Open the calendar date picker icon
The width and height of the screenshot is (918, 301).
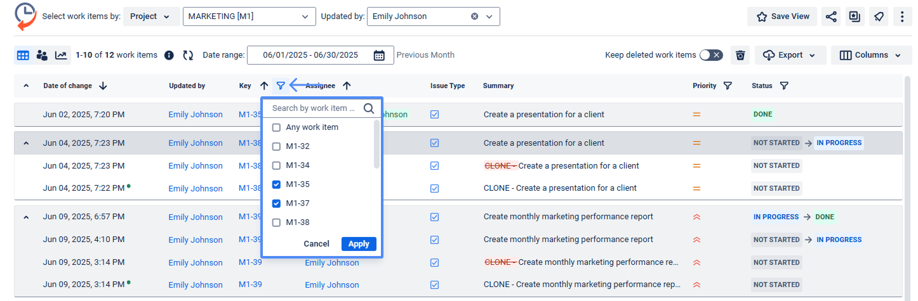(379, 55)
